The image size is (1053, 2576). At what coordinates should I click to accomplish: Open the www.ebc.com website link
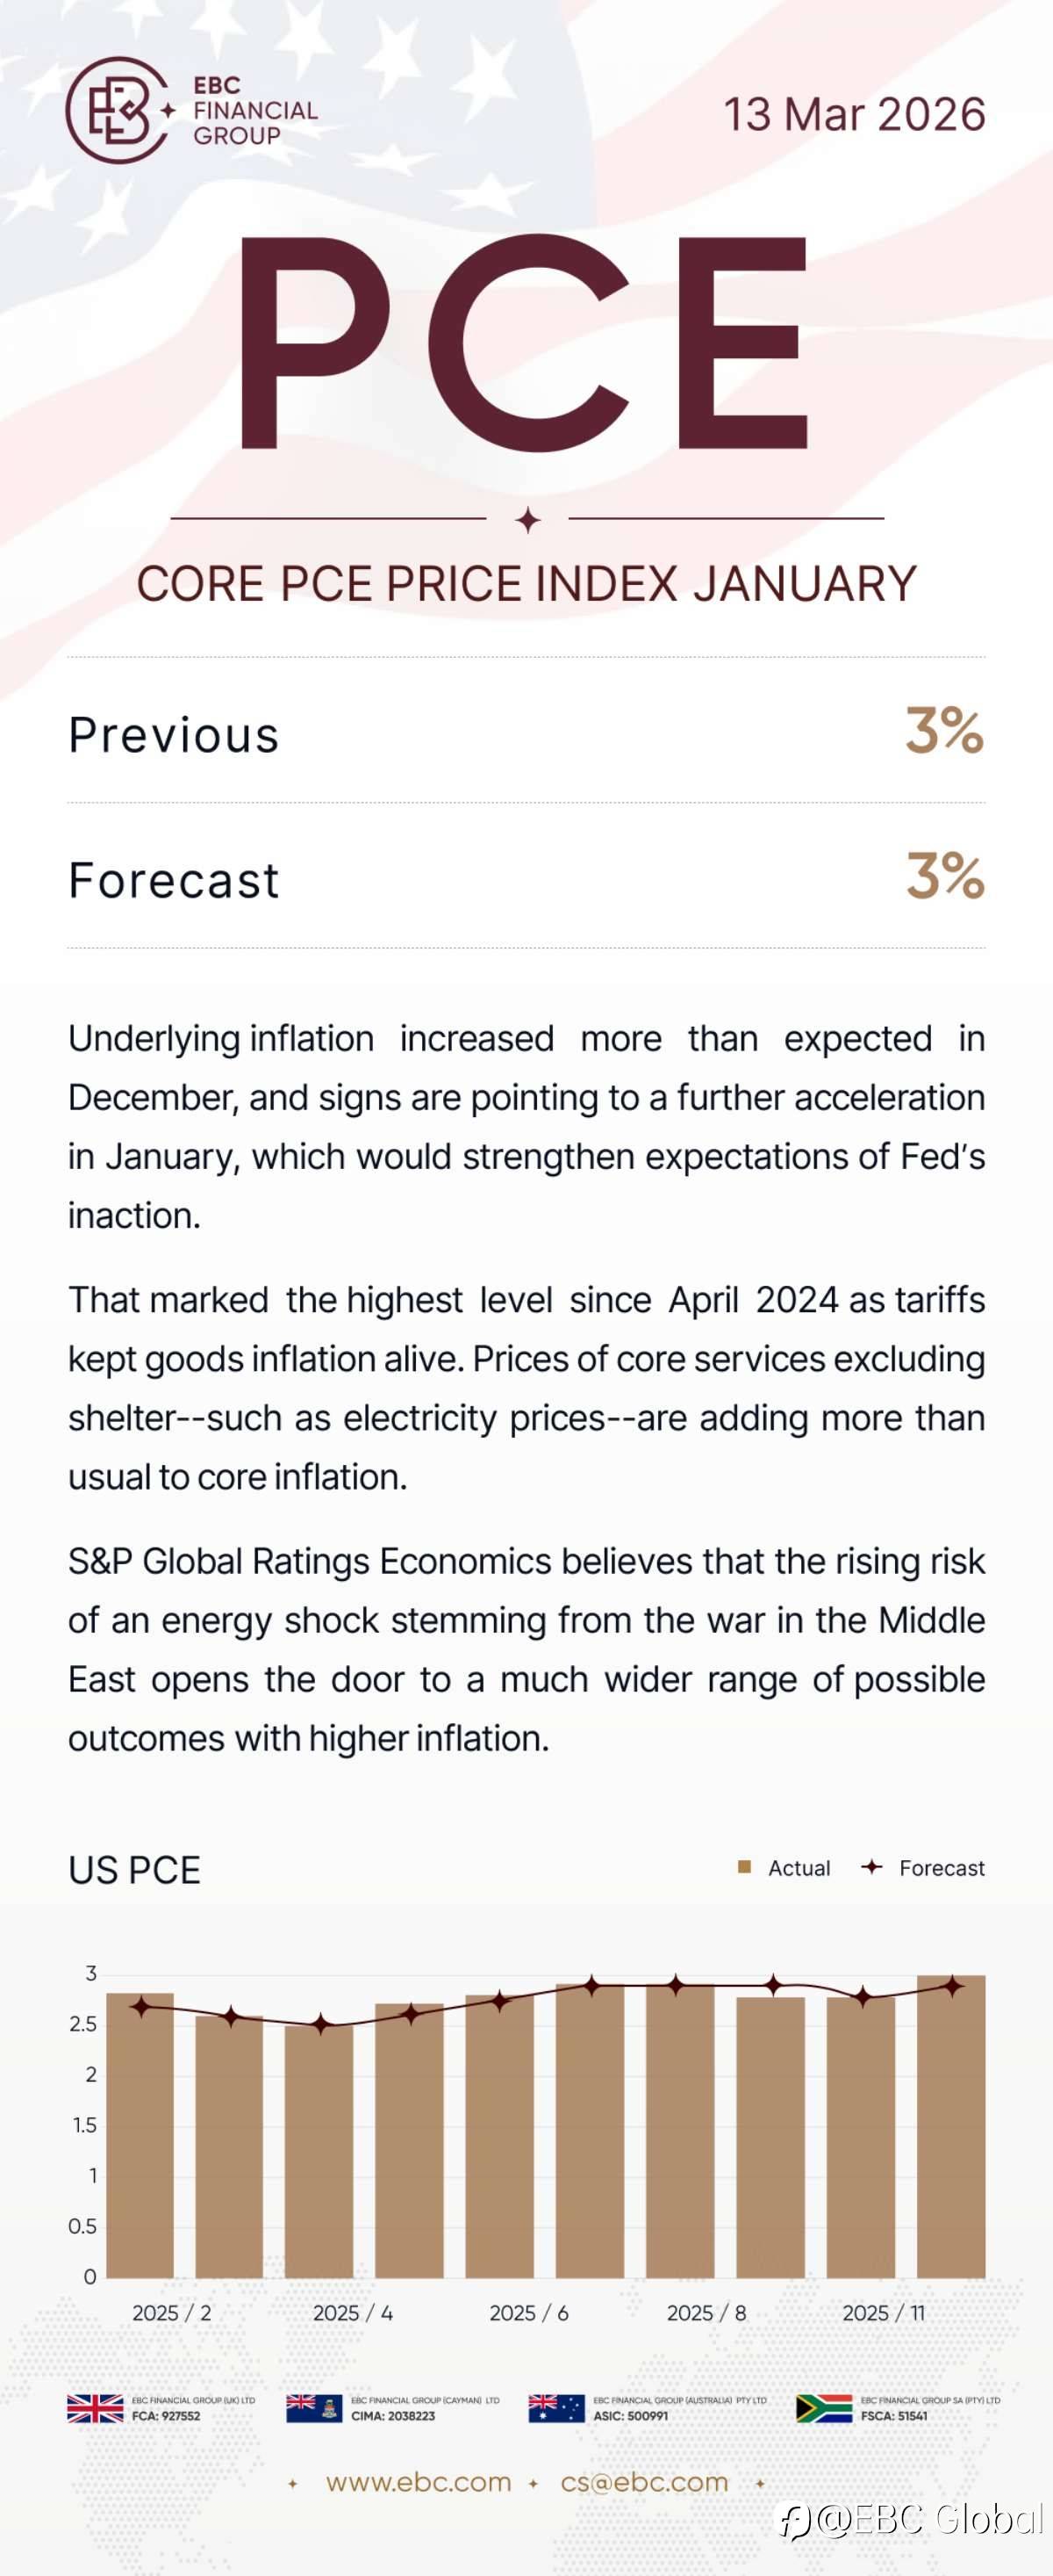418,2482
